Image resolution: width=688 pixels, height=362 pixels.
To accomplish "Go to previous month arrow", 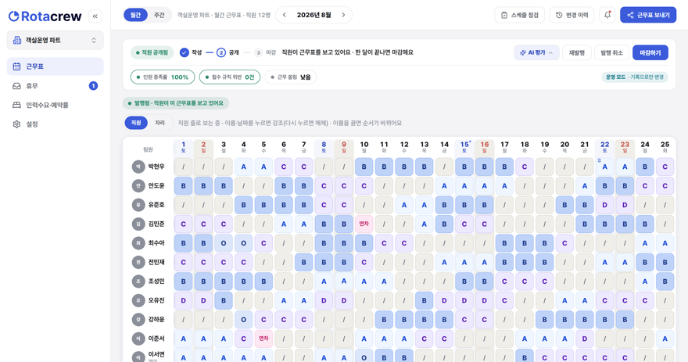I will [x=285, y=15].
